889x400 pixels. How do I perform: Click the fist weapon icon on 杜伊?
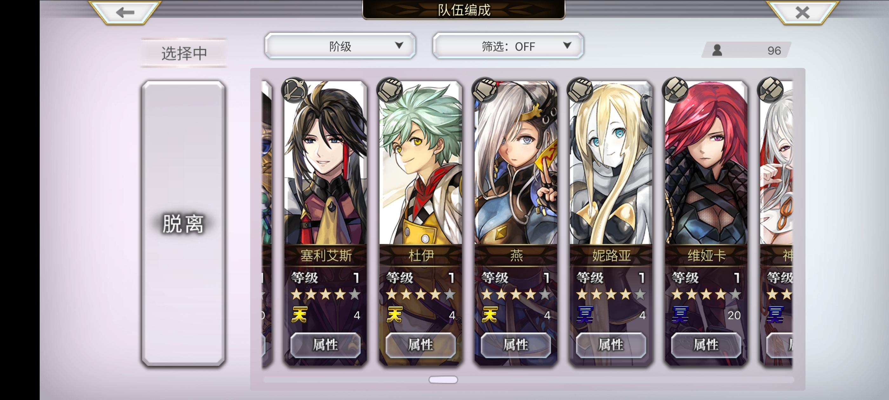click(x=390, y=90)
